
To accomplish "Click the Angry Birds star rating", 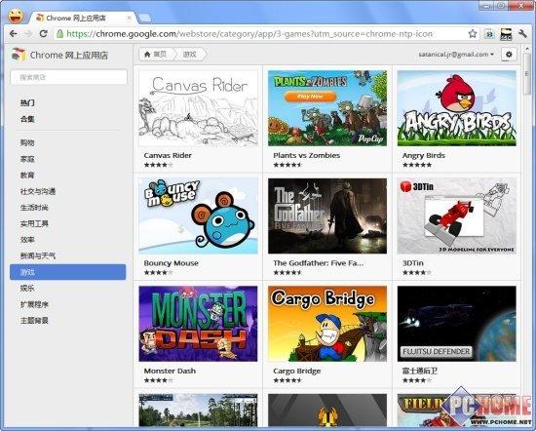I will click(x=417, y=165).
